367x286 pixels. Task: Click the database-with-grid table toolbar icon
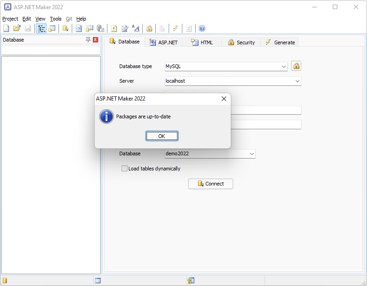coord(90,28)
